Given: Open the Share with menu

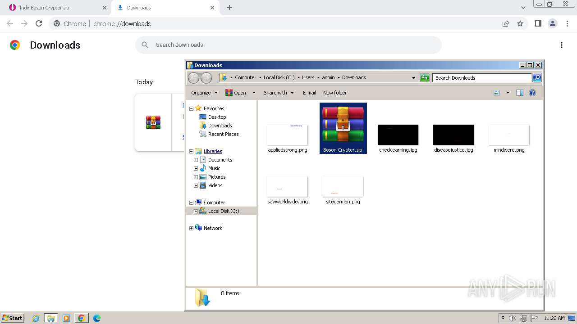Looking at the screenshot, I should pos(279,93).
